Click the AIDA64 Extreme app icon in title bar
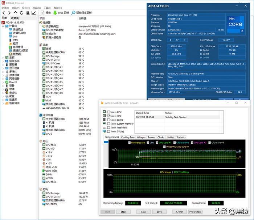254x220 pixels. 3,3
